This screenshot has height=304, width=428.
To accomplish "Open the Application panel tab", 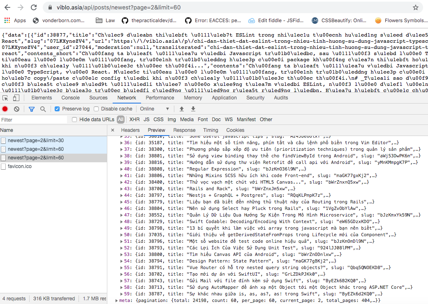I will pos(224,98).
